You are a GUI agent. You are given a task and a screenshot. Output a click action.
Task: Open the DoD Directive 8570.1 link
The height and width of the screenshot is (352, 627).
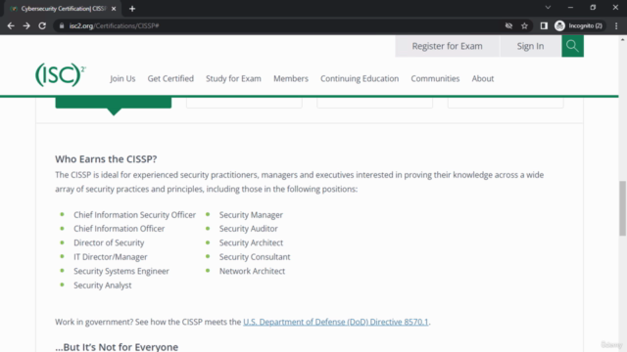(x=335, y=322)
